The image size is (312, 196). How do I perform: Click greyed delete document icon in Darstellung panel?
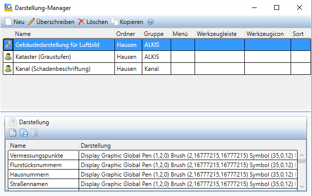point(34,133)
